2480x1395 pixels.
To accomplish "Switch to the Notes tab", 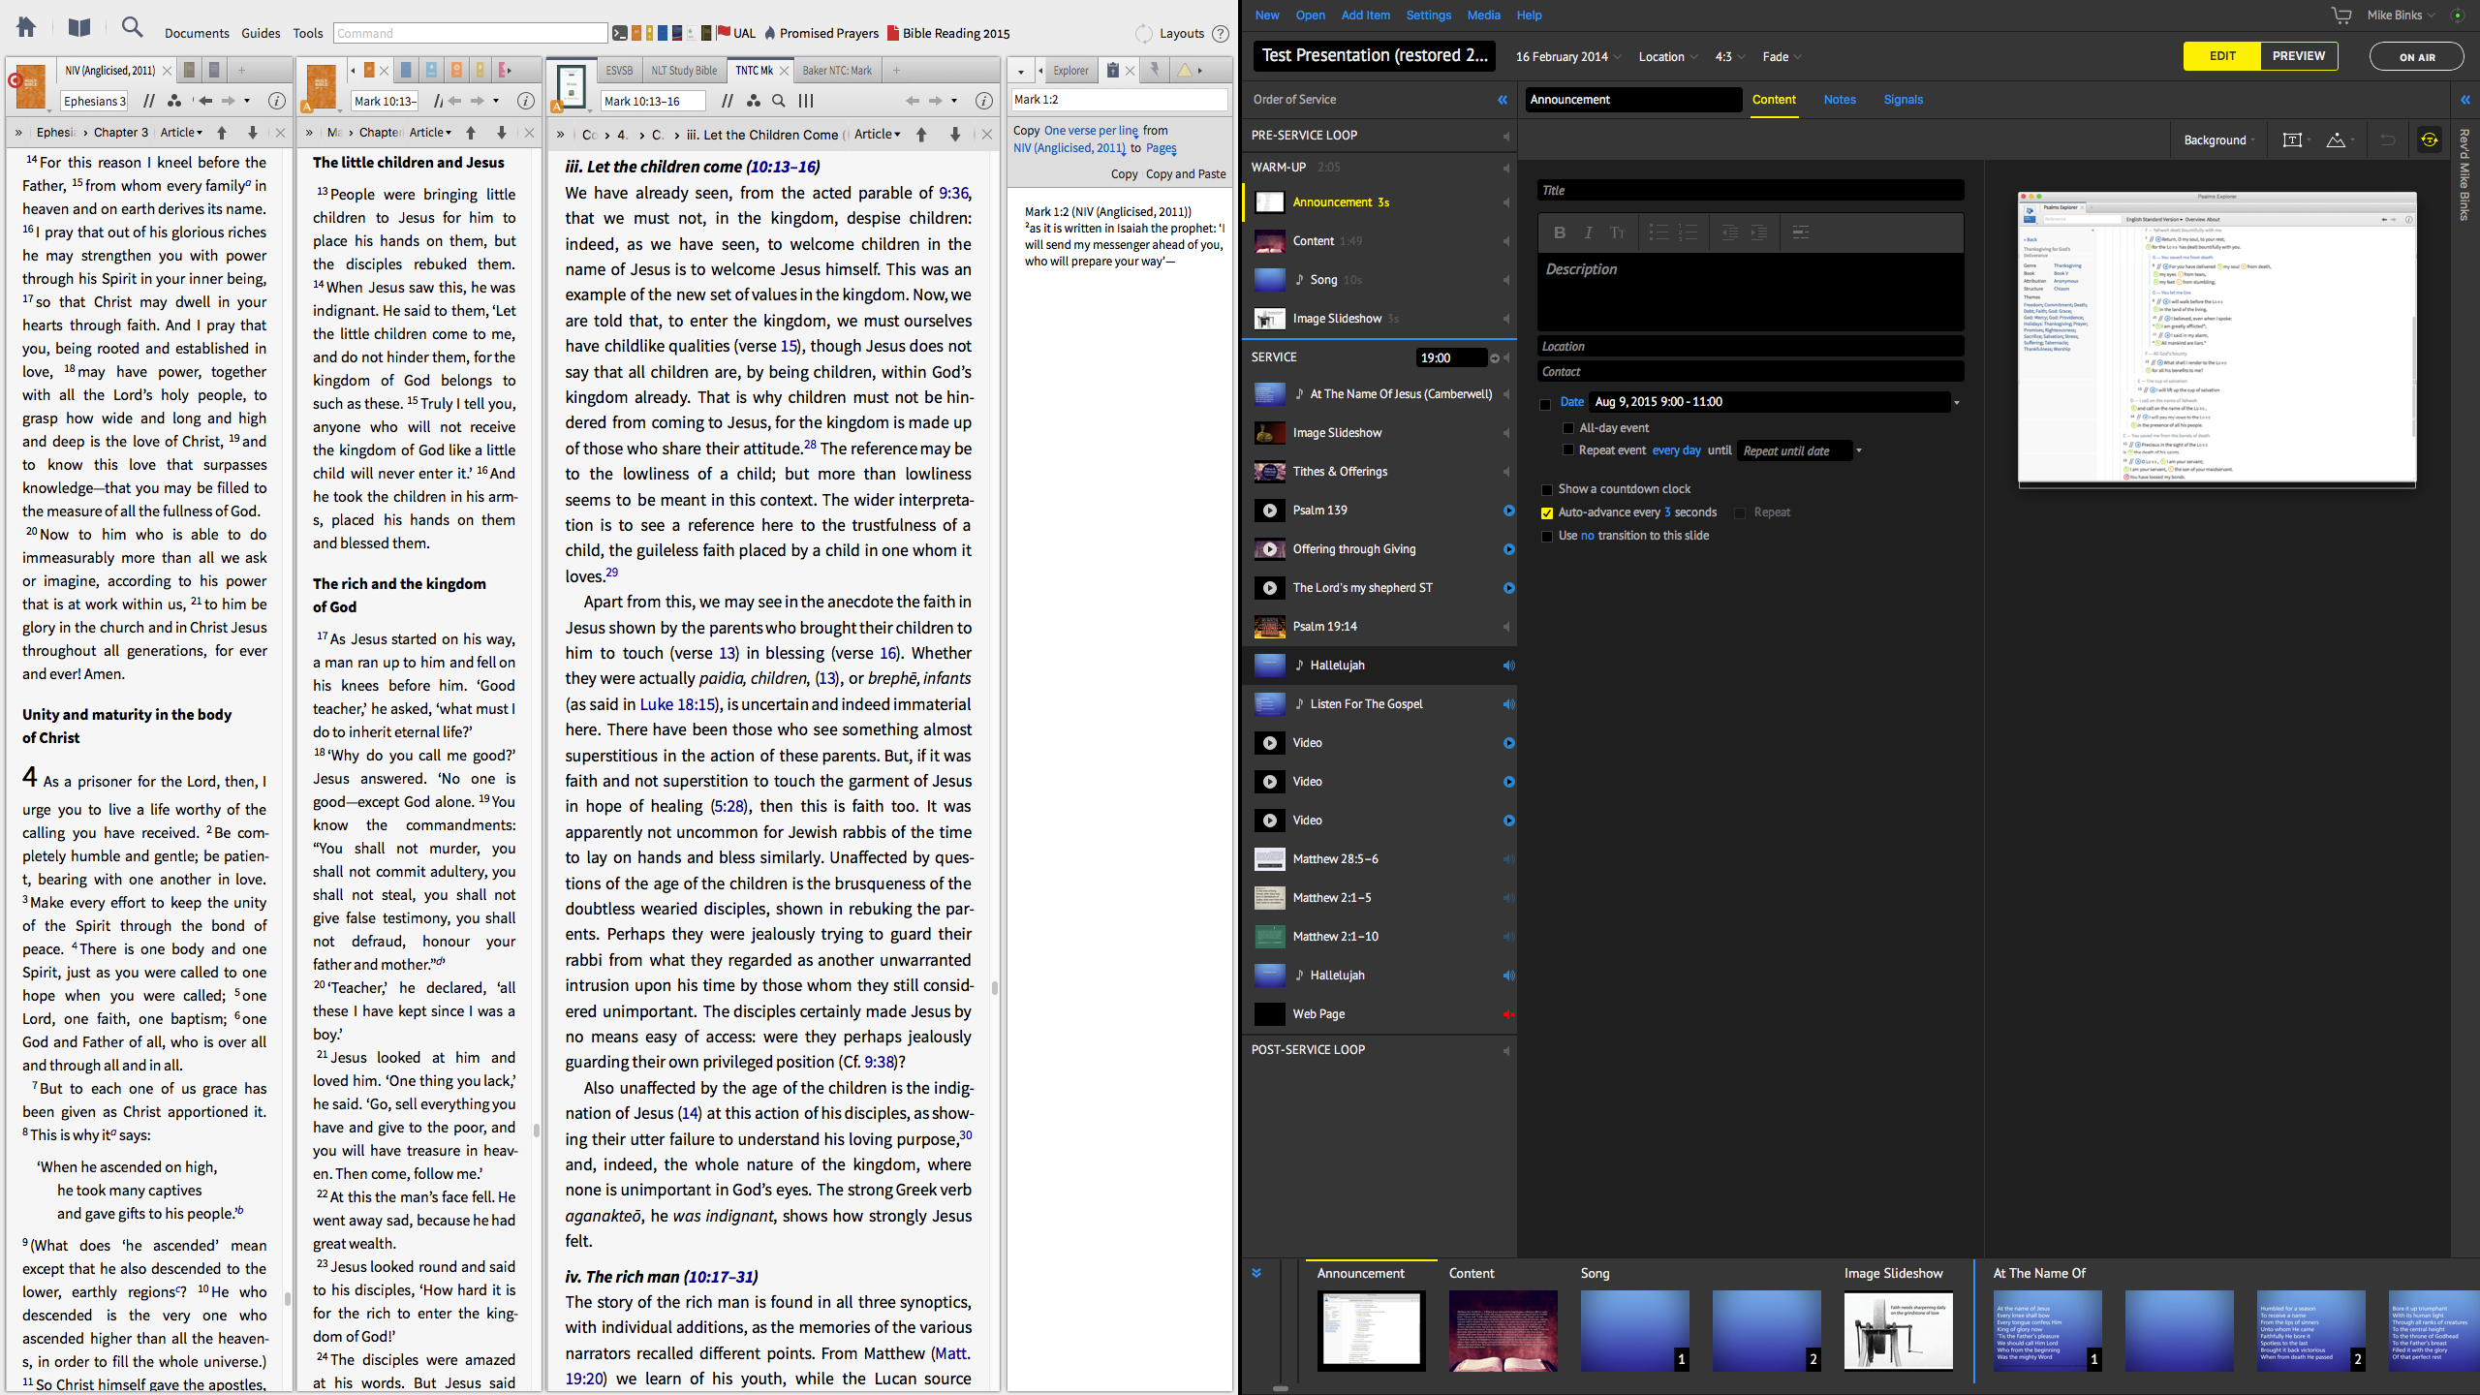I will pyautogui.click(x=1839, y=100).
